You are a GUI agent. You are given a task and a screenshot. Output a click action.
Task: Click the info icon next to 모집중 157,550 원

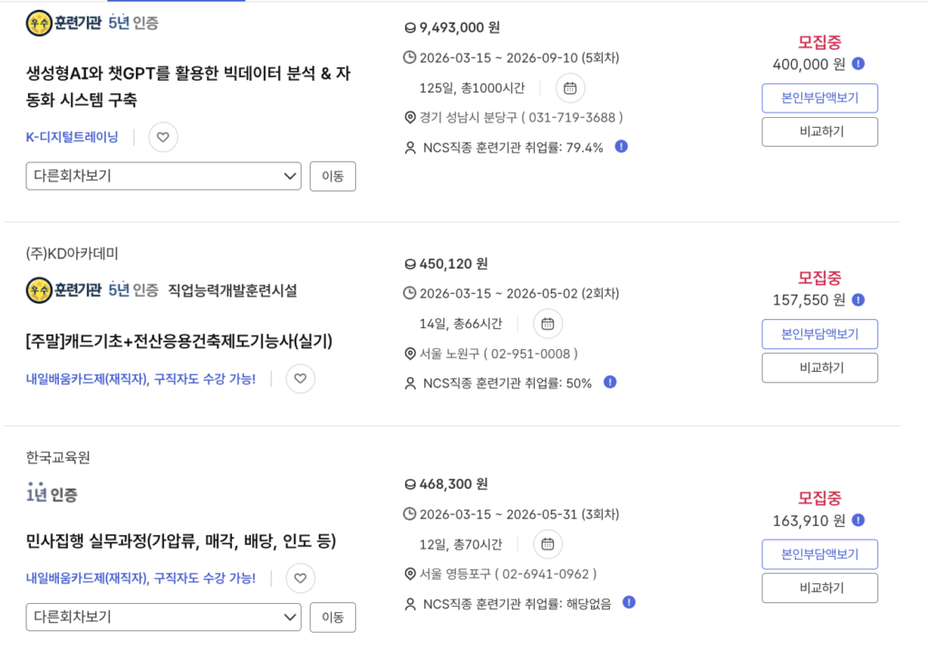[858, 299]
